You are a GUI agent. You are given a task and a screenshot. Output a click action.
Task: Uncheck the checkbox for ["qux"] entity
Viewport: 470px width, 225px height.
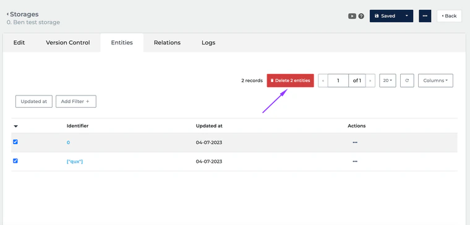tap(15, 161)
